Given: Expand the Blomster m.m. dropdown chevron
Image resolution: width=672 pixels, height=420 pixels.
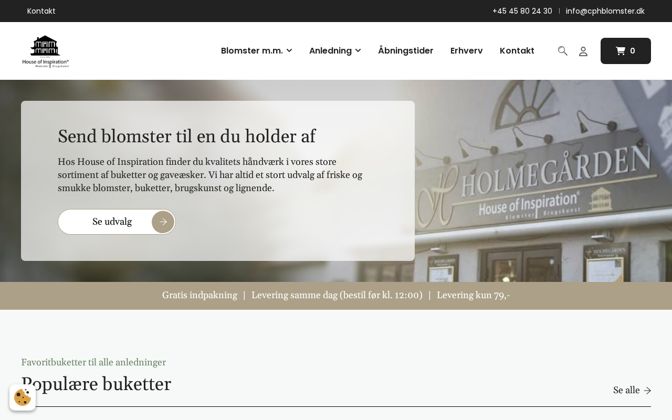Looking at the screenshot, I should tap(289, 50).
